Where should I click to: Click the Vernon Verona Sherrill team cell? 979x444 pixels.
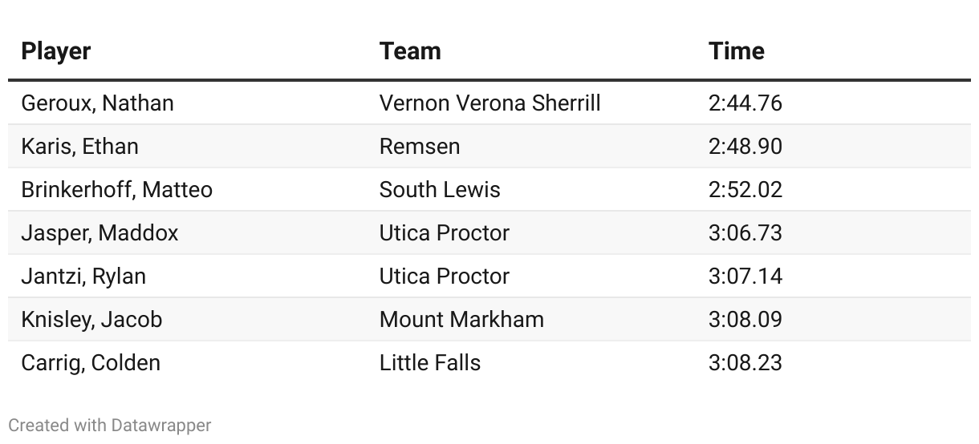[489, 103]
